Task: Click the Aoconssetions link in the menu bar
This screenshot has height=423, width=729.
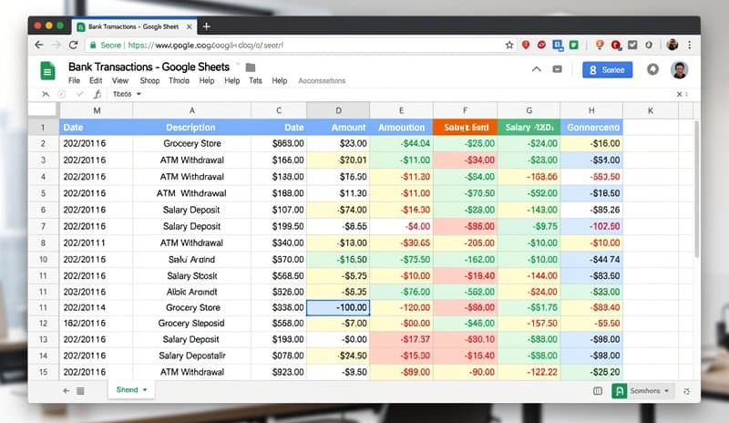Action: (x=322, y=80)
